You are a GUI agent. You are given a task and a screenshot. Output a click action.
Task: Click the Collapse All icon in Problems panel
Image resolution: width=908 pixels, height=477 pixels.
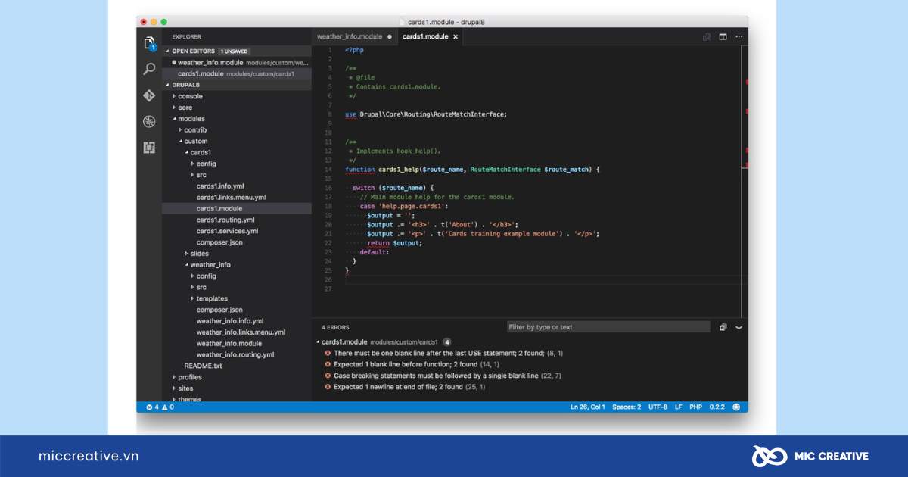point(723,327)
